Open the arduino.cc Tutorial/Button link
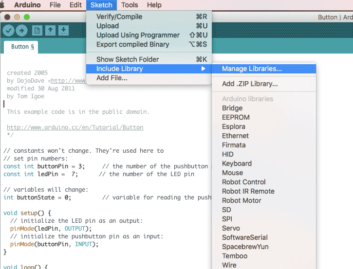Viewport: 353px width, 269px height. pyautogui.click(x=75, y=127)
